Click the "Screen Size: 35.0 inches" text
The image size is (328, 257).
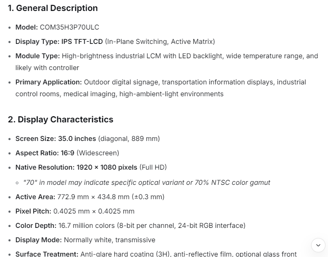point(56,138)
